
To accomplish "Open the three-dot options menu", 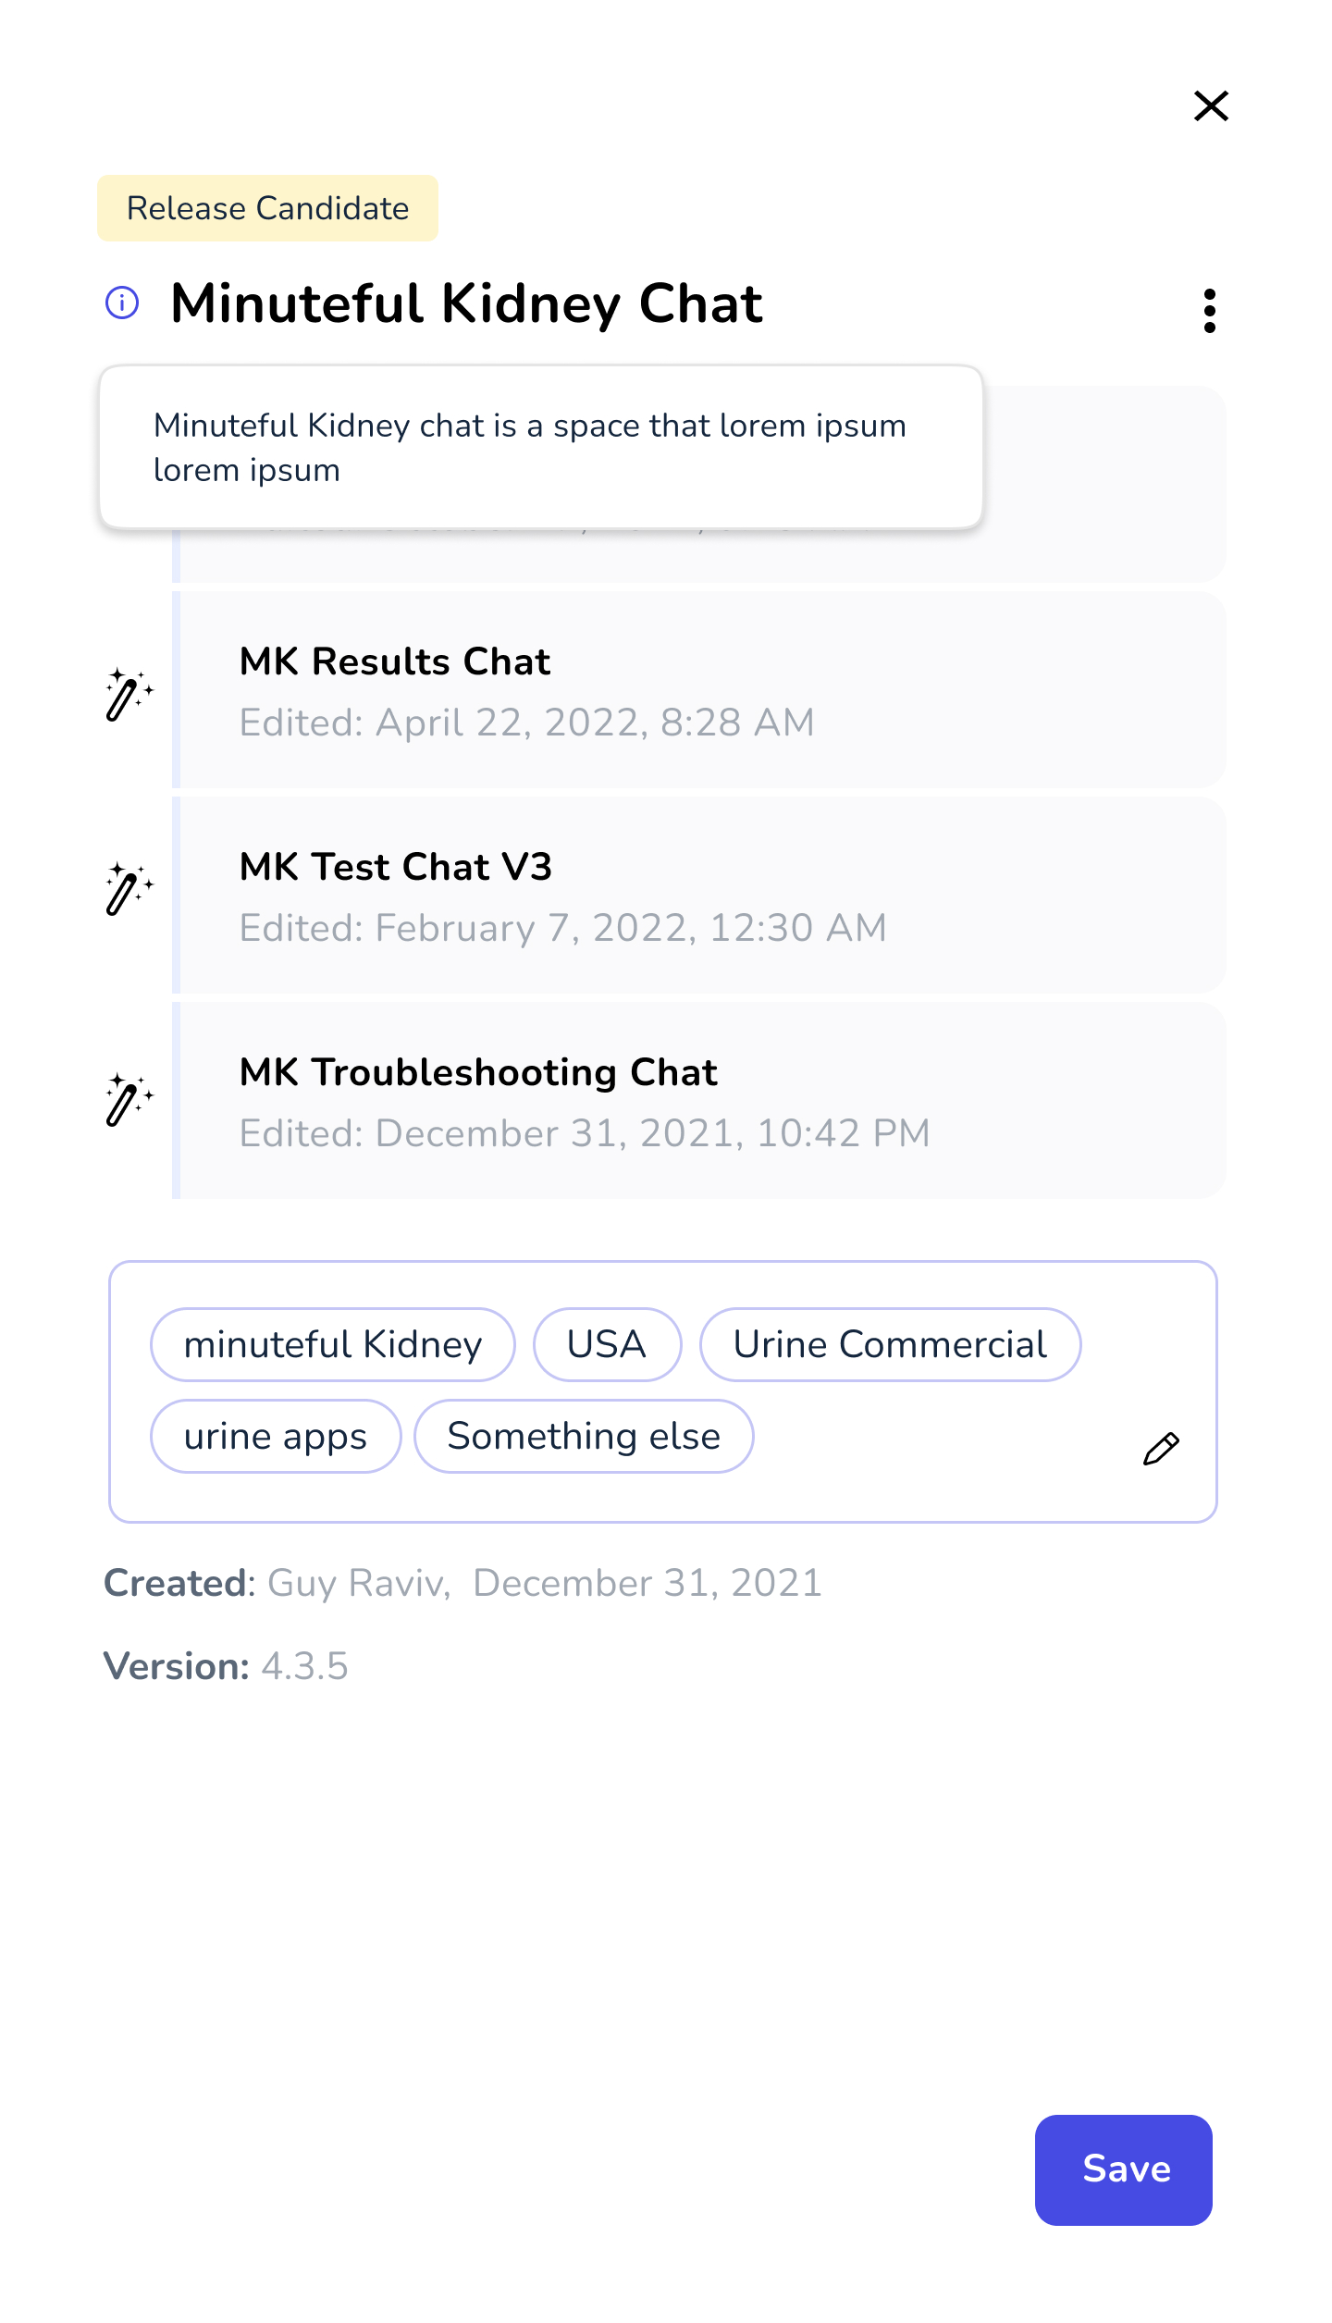I will tap(1209, 310).
